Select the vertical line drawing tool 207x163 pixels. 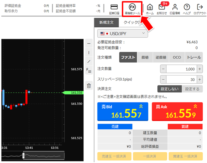89,53
